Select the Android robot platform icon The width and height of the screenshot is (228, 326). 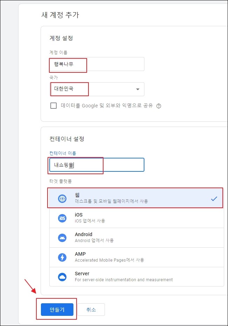[x=62, y=237]
